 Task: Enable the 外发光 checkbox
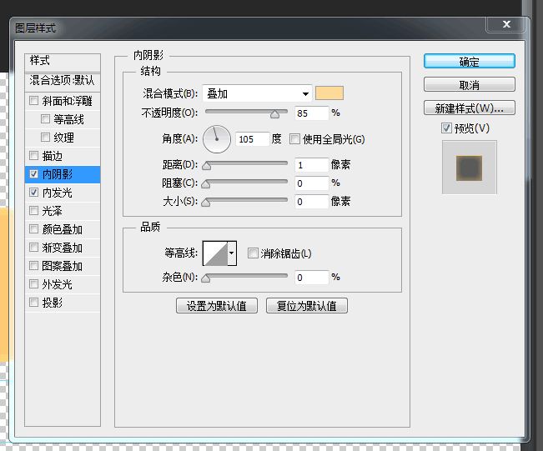tap(33, 283)
